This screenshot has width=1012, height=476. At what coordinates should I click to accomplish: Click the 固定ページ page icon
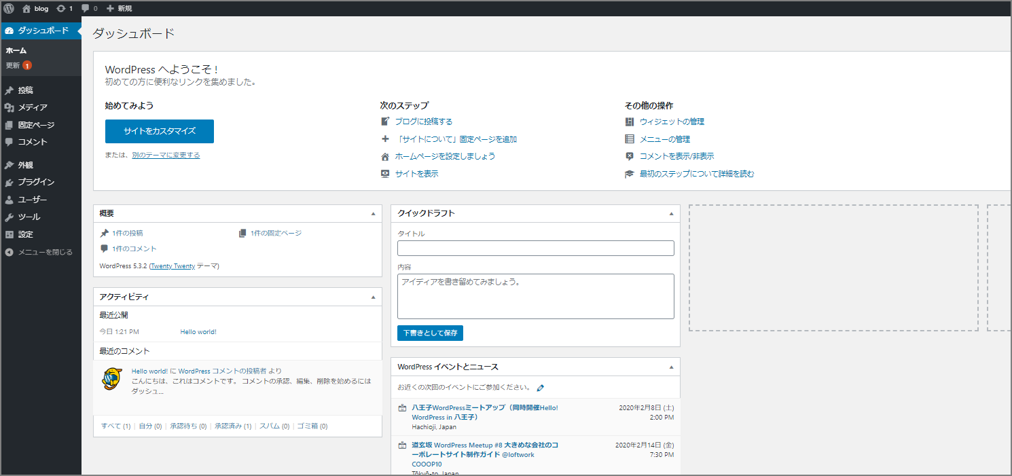click(10, 124)
